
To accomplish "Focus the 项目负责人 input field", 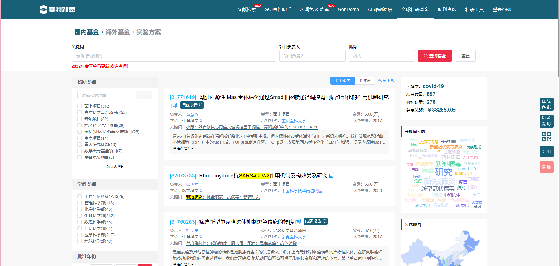I will point(312,56).
